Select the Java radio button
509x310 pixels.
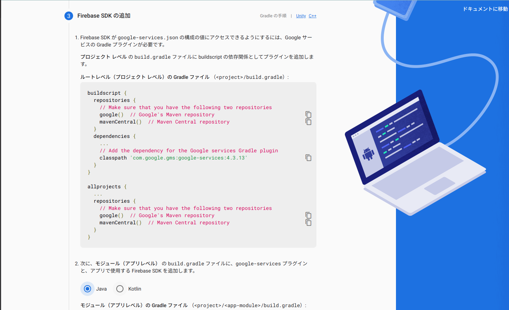87,289
